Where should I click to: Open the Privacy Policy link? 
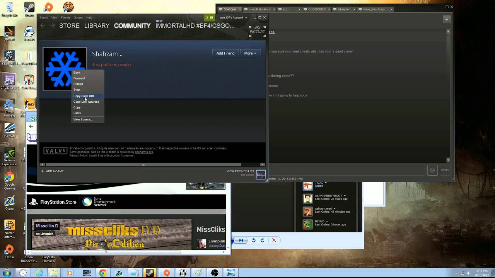tap(78, 156)
